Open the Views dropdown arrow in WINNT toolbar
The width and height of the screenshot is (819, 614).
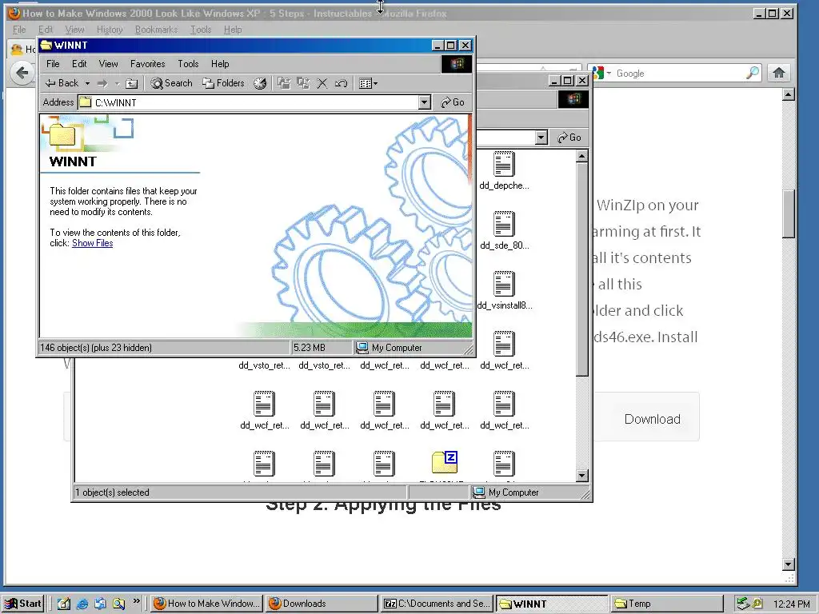pos(375,83)
